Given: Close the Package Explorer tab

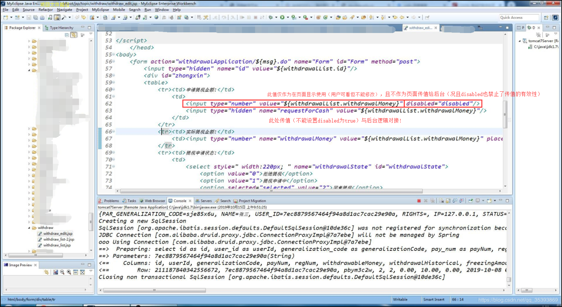Looking at the screenshot, I should click(x=39, y=28).
